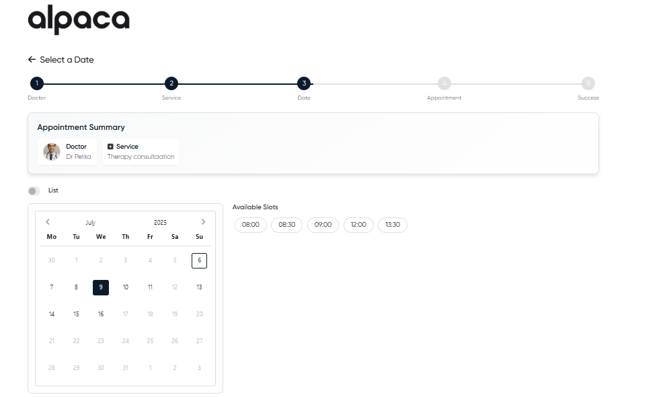Click step 3 Date circle

(304, 83)
